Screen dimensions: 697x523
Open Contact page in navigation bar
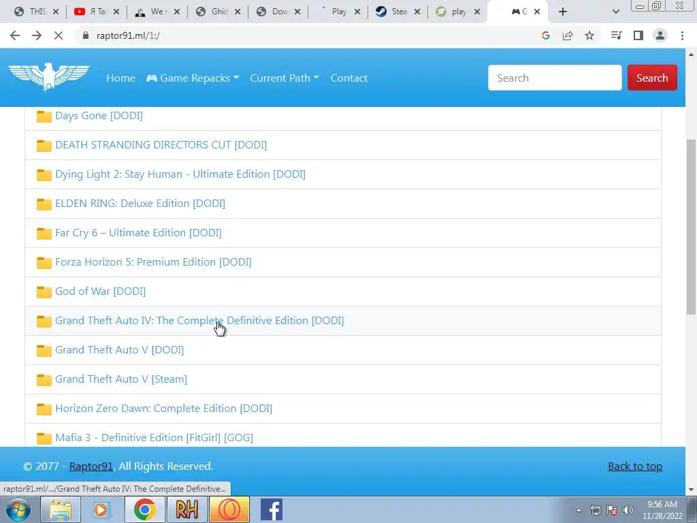349,78
